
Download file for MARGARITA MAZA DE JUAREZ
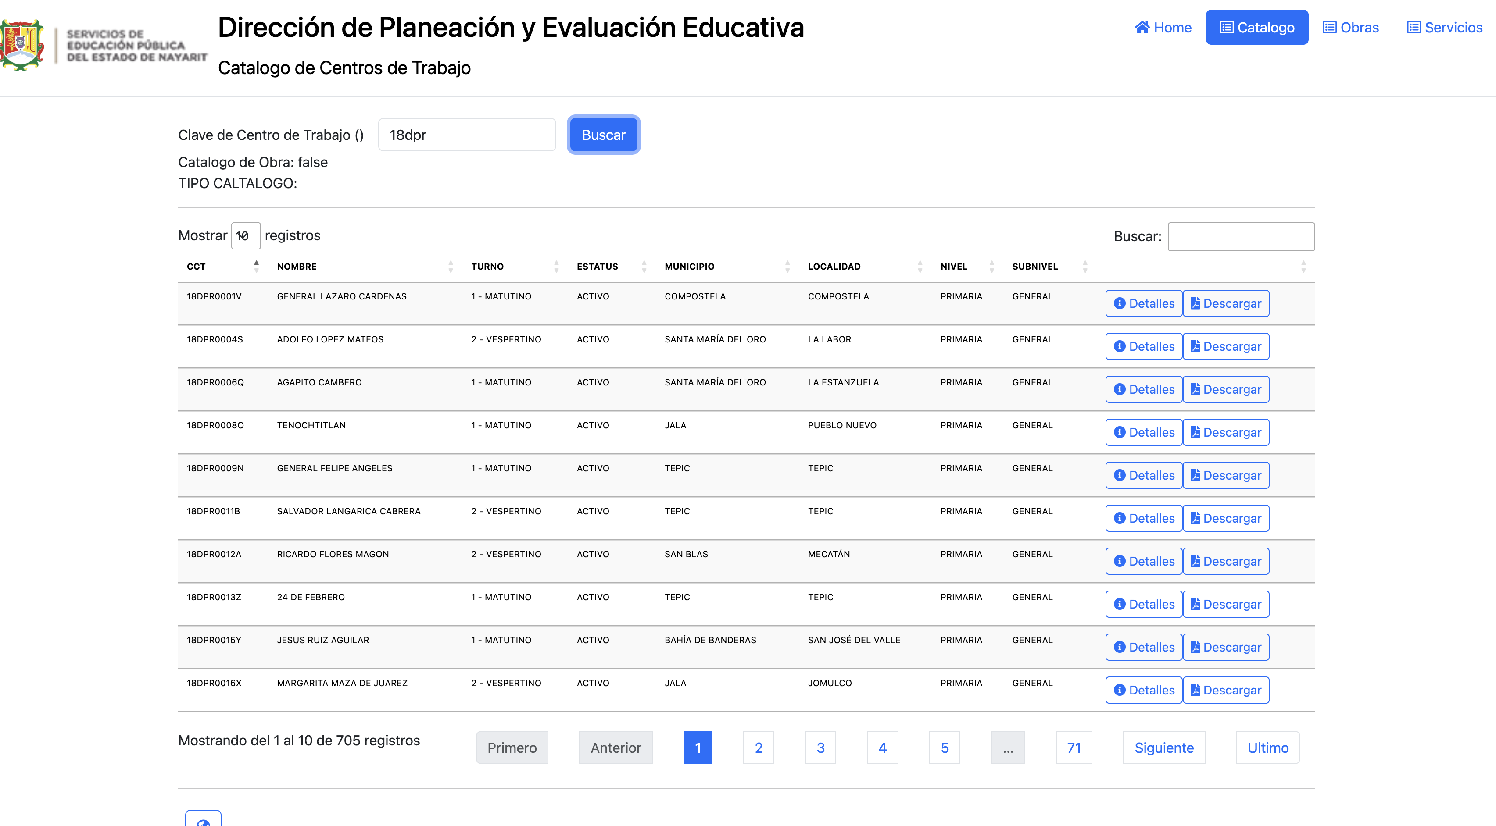click(x=1225, y=690)
